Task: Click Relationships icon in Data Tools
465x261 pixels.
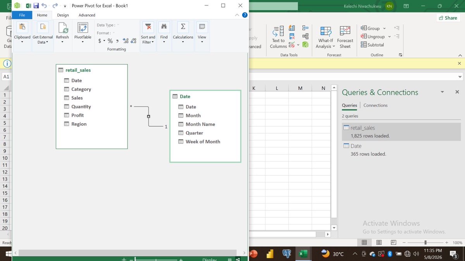Action: (305, 36)
